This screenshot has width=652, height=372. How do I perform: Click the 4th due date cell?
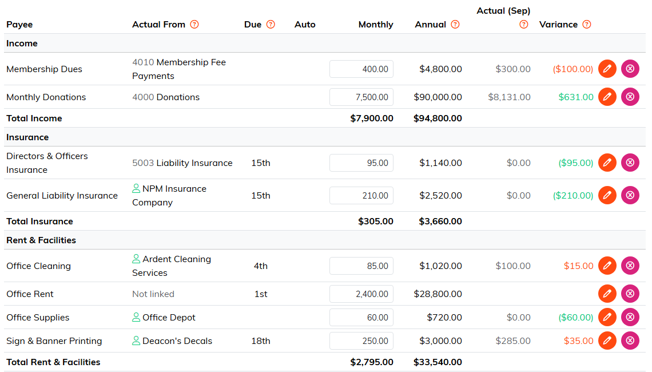pyautogui.click(x=261, y=266)
